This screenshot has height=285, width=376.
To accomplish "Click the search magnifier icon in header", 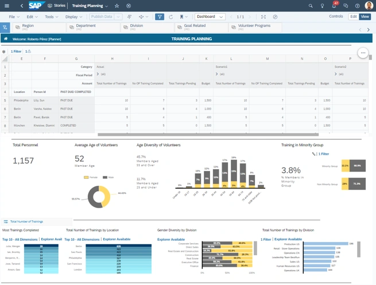I will [x=311, y=6].
